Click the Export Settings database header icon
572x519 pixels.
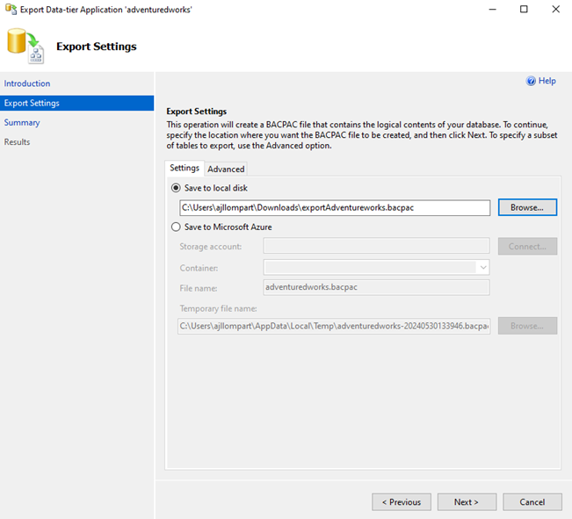[x=25, y=46]
